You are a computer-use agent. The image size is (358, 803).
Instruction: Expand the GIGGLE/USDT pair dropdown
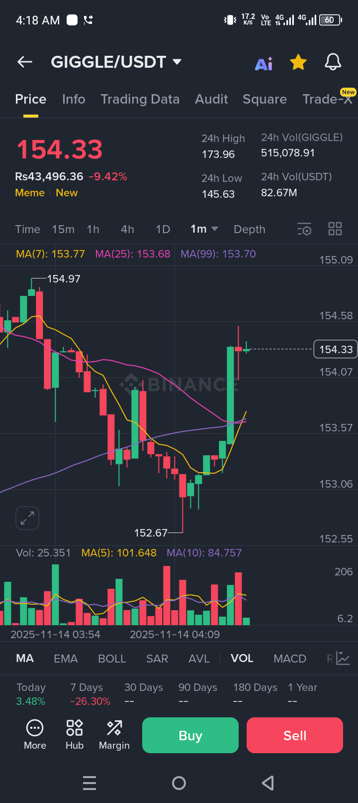pyautogui.click(x=177, y=62)
